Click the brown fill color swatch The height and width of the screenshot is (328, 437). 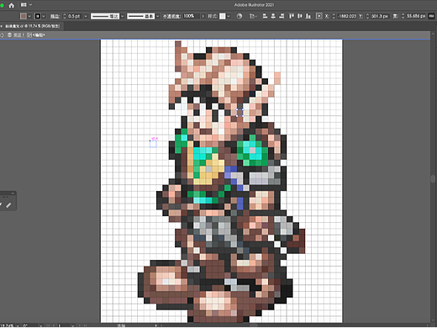click(24, 16)
